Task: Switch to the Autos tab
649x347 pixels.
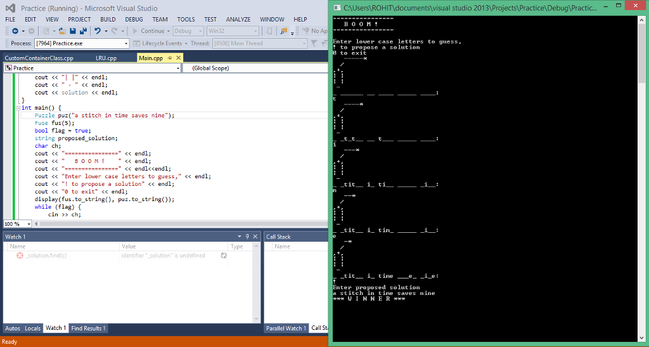Action: pyautogui.click(x=13, y=328)
